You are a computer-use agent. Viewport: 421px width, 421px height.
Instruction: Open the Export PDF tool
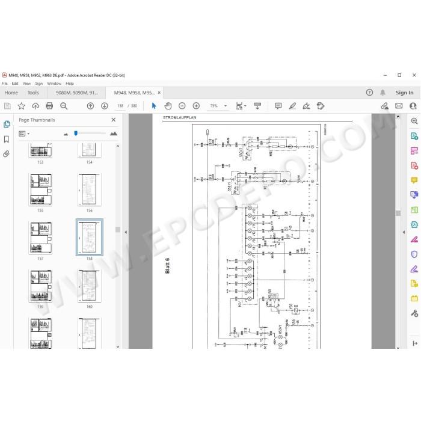pos(414,136)
